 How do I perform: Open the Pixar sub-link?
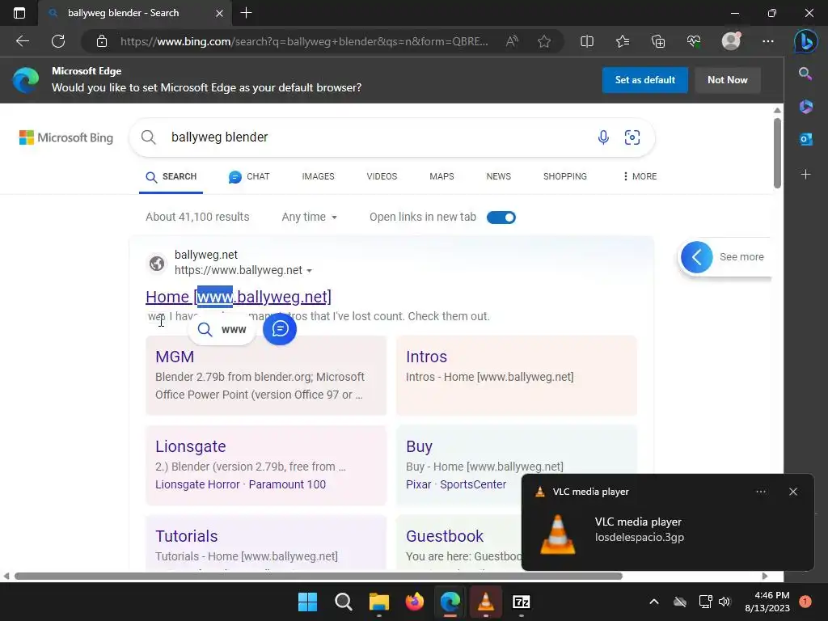(x=419, y=484)
